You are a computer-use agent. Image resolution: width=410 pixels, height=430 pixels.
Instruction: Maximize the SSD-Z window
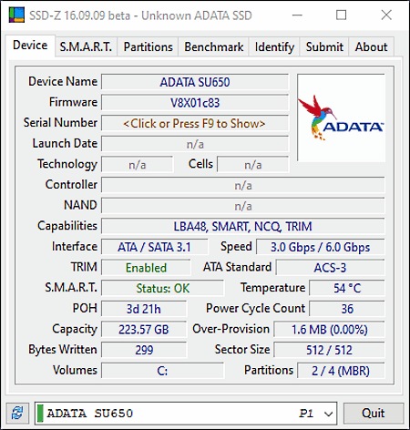(341, 15)
